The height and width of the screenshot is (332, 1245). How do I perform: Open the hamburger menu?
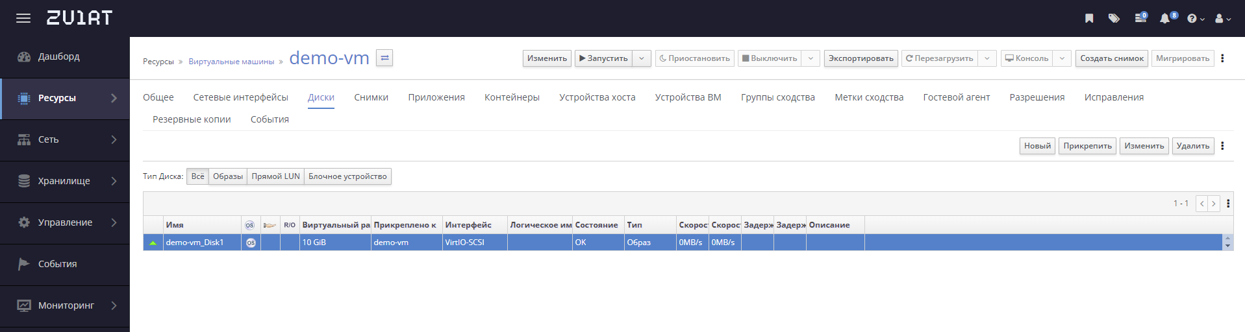click(23, 18)
